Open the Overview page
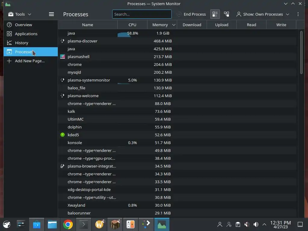Screen dimensions: 308x231 coord(31,25)
